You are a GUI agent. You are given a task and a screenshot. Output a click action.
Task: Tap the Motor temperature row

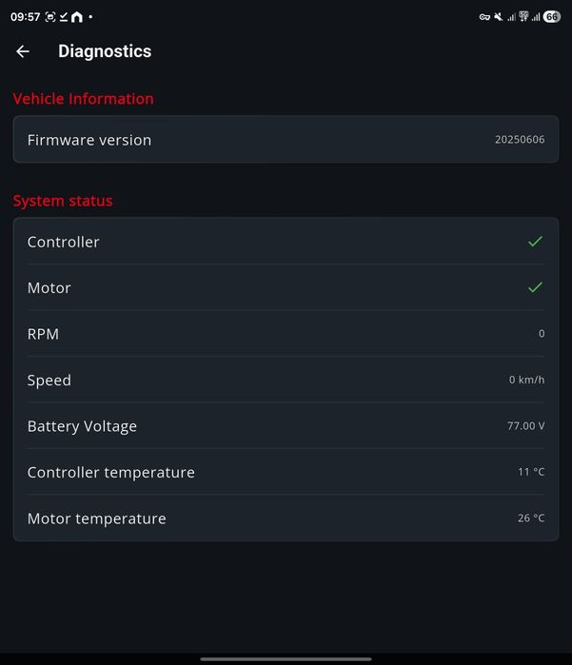coord(286,518)
